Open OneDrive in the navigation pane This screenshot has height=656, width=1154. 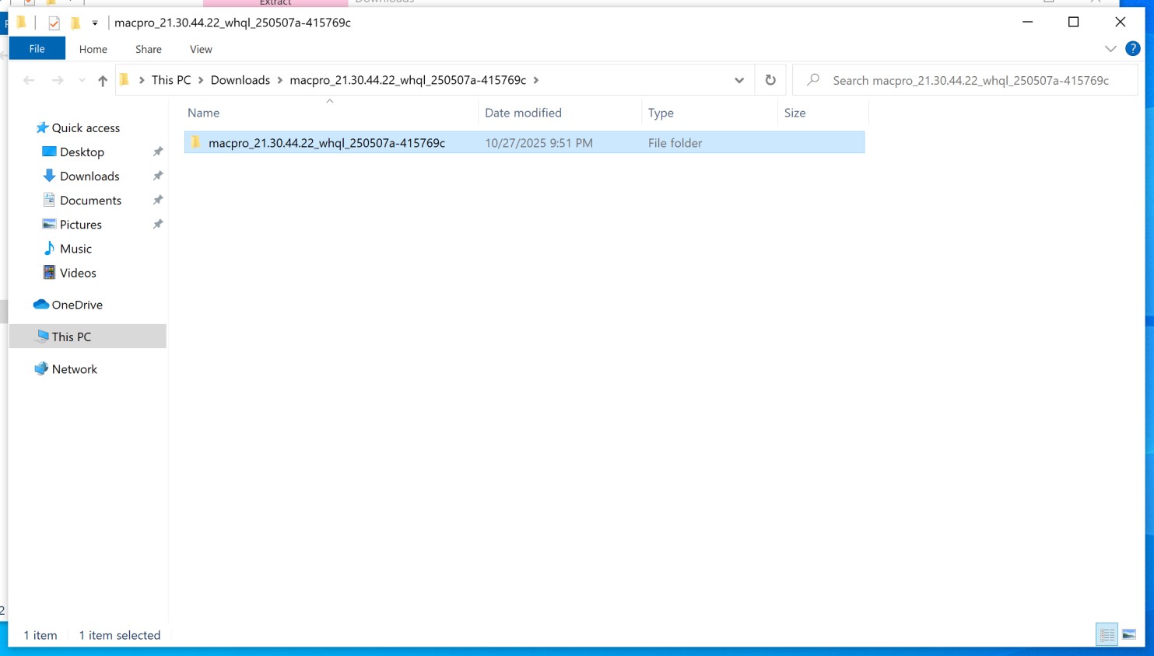pos(77,305)
